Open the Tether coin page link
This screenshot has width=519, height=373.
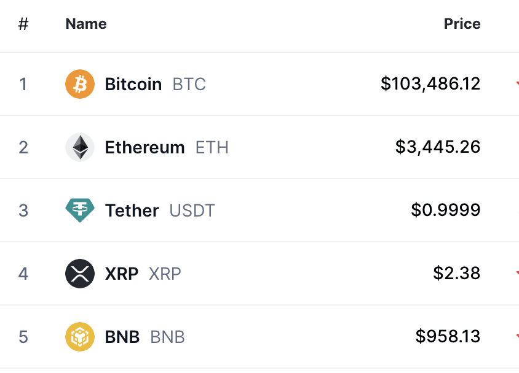coord(132,210)
